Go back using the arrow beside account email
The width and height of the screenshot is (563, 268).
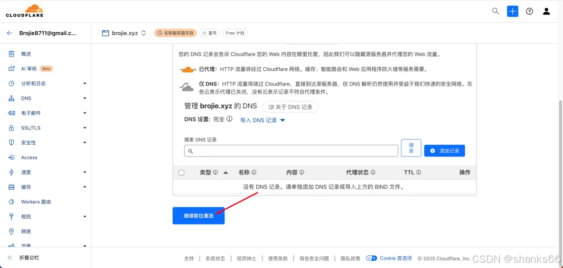(10, 33)
